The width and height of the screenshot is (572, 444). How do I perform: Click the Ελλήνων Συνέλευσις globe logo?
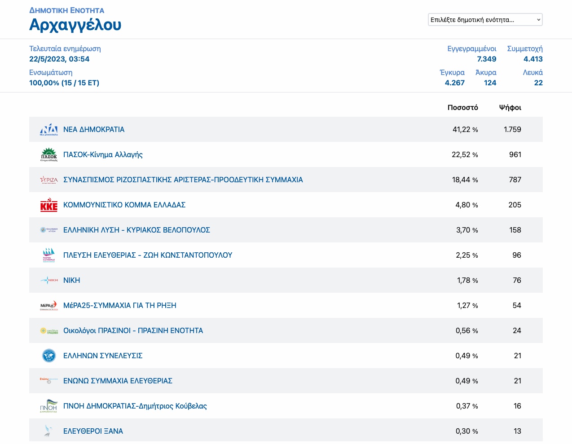(x=48, y=356)
